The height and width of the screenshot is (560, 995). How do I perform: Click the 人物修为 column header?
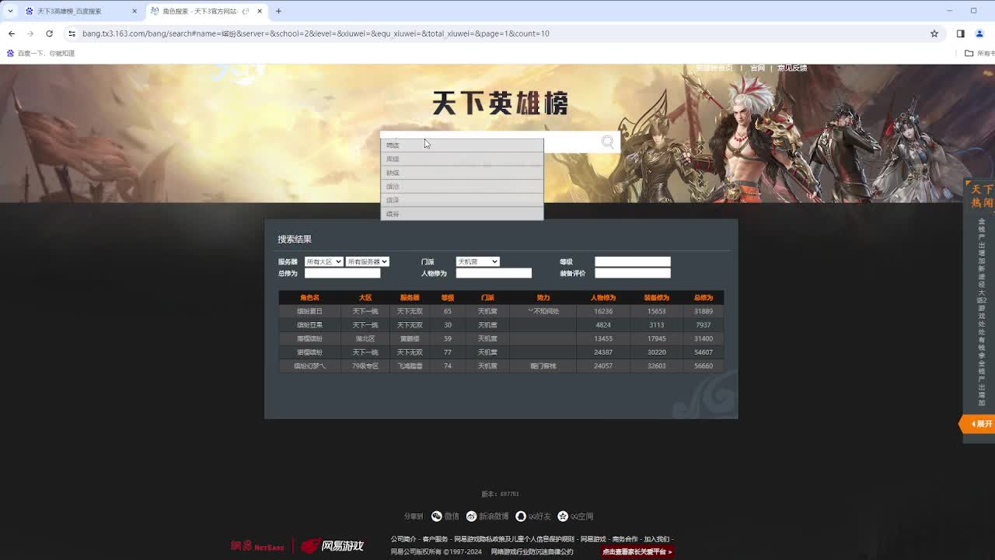pyautogui.click(x=603, y=298)
